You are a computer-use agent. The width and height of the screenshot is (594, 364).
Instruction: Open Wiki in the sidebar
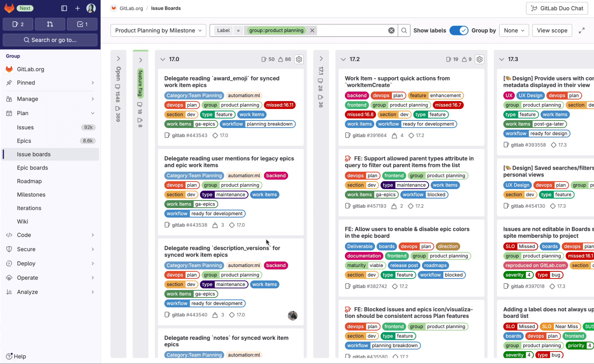coord(51,221)
